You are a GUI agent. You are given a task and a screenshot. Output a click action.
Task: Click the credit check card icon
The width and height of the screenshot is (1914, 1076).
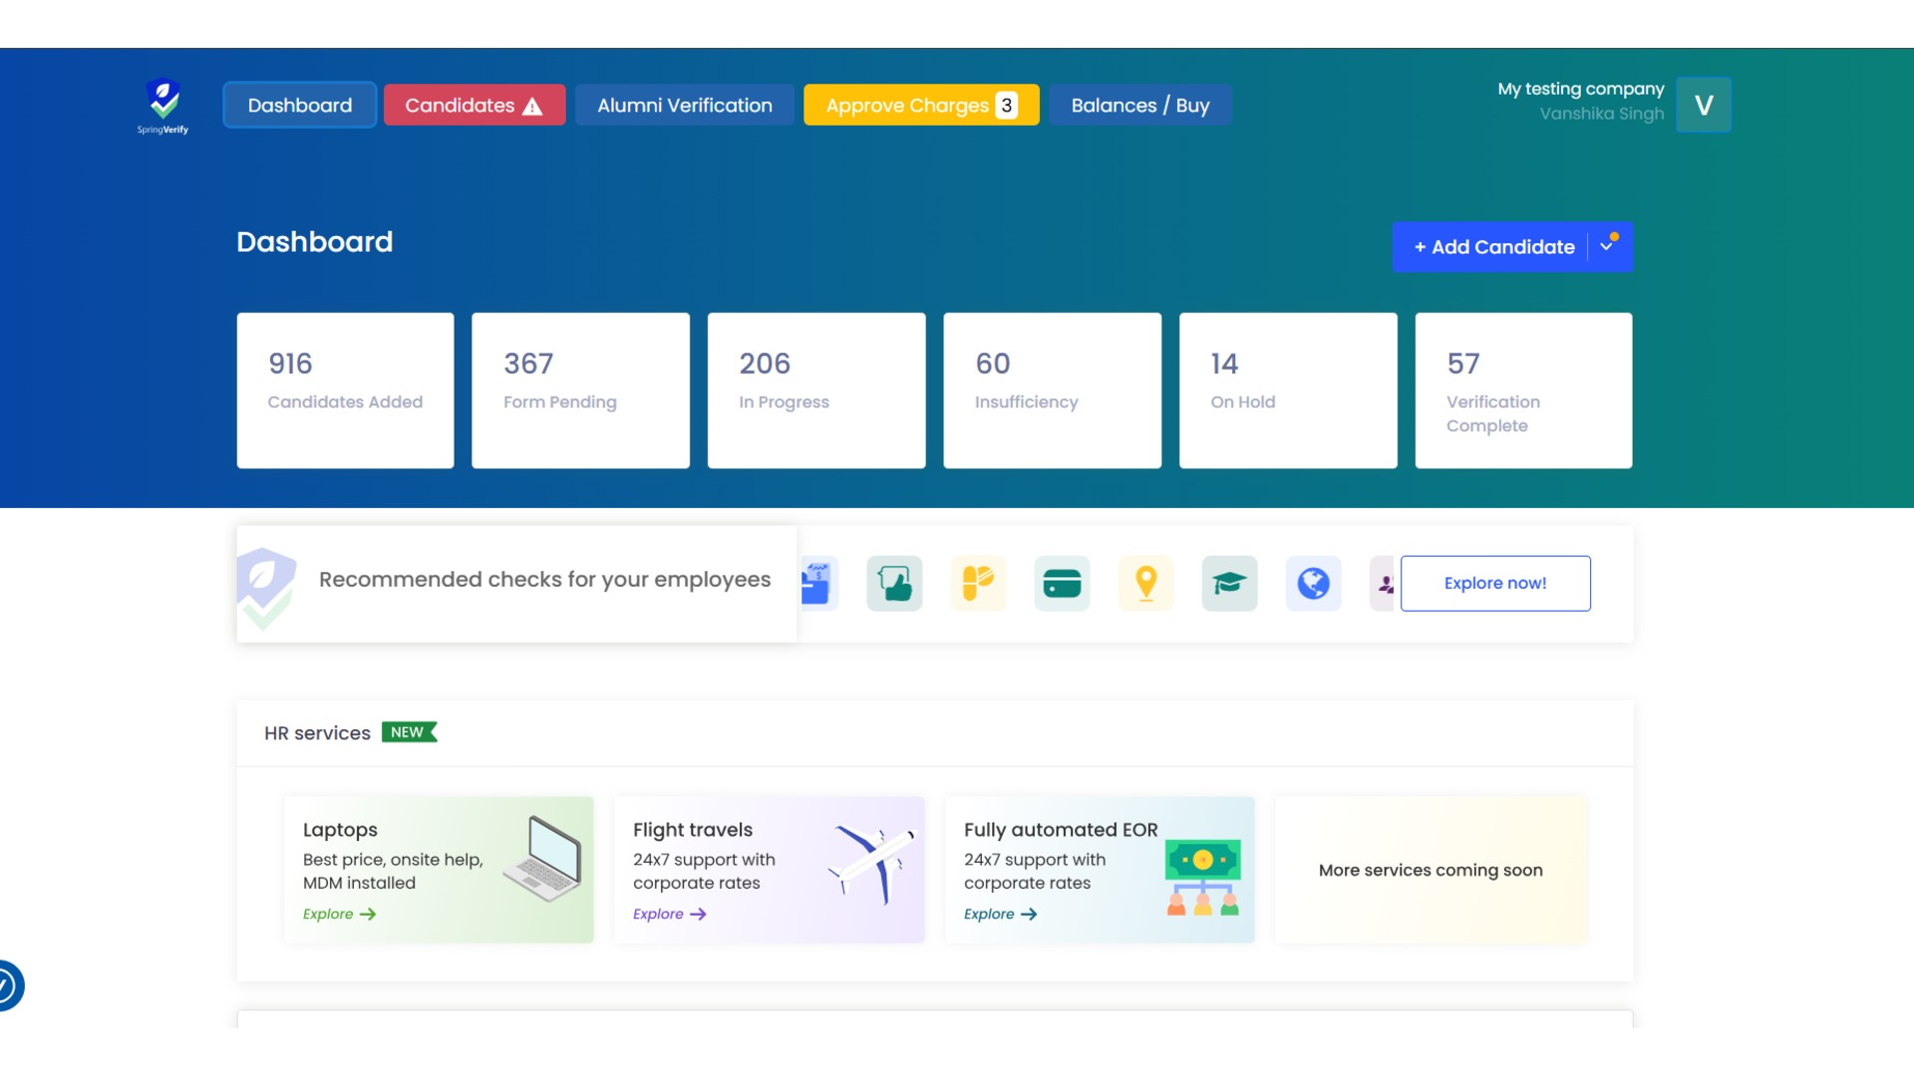pos(1062,584)
